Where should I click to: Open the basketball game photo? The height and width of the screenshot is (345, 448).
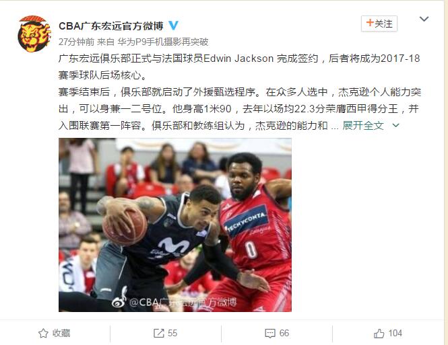[175, 225]
